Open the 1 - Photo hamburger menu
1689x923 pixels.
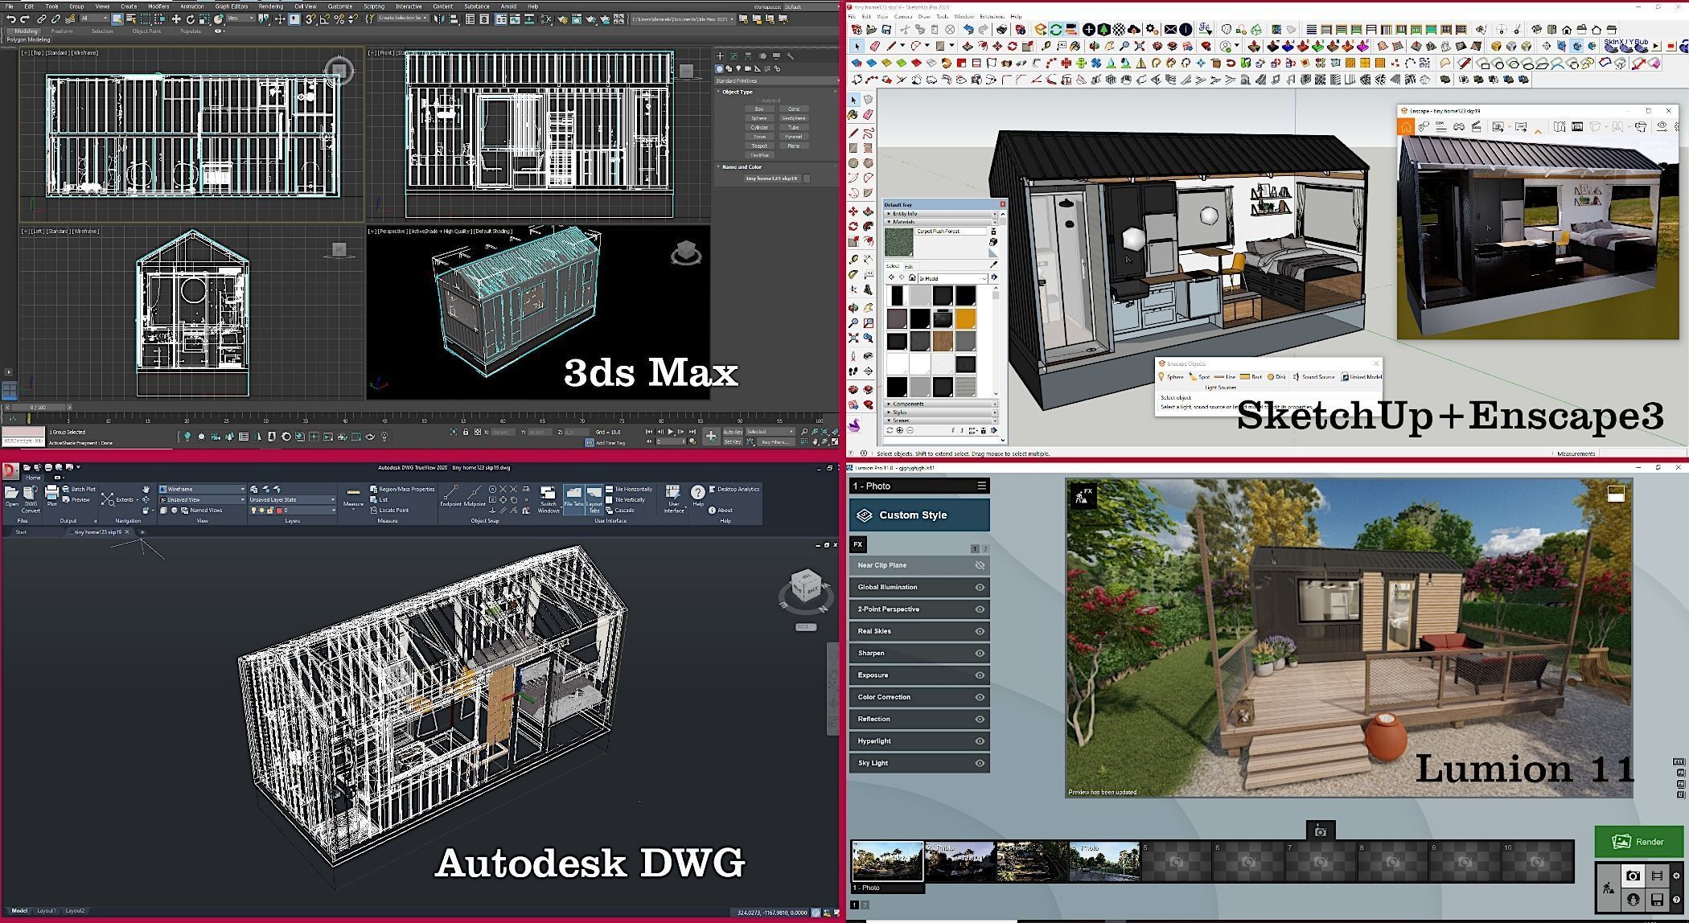[x=981, y=486]
